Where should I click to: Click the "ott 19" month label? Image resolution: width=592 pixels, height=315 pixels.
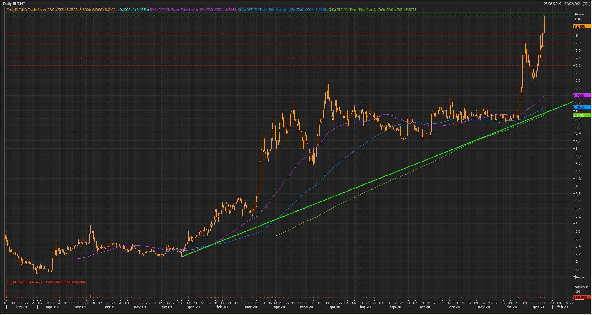click(x=110, y=307)
